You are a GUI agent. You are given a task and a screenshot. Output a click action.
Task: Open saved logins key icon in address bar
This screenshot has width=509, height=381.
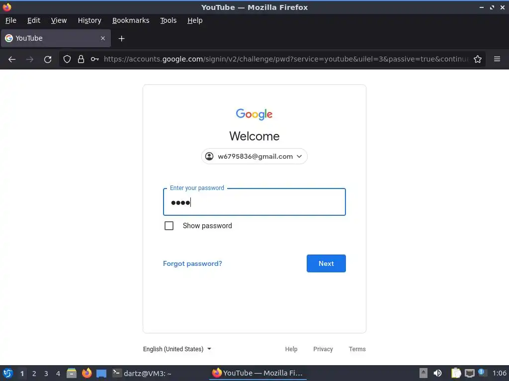(95, 59)
